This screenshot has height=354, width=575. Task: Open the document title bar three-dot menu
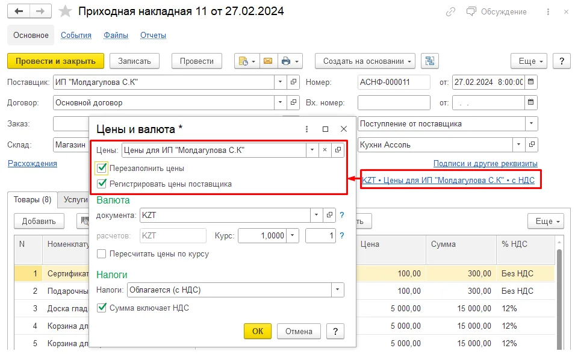pos(549,11)
